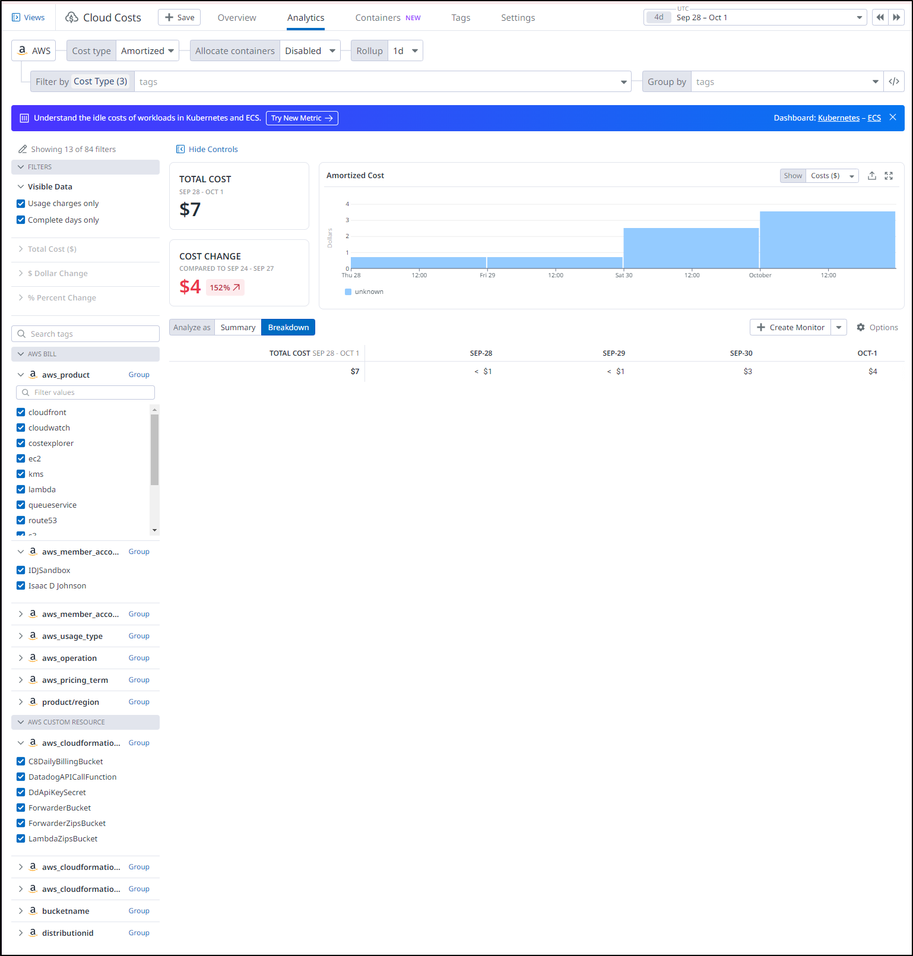The width and height of the screenshot is (913, 956).
Task: Uncheck the DatadogAPICallFunction resource
Action: [21, 777]
